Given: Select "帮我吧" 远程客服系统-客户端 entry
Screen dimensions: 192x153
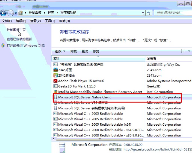Looking at the screenshot, I should [81, 64].
